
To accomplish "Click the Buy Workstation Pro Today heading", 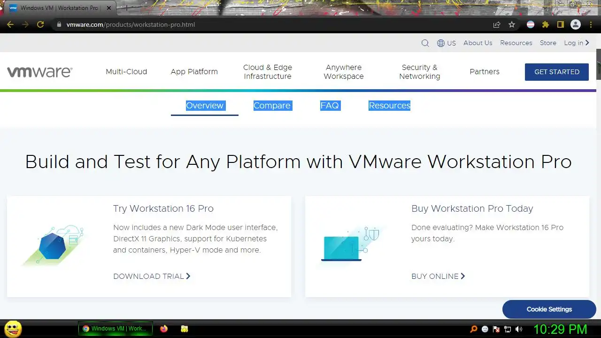I will coord(472,208).
